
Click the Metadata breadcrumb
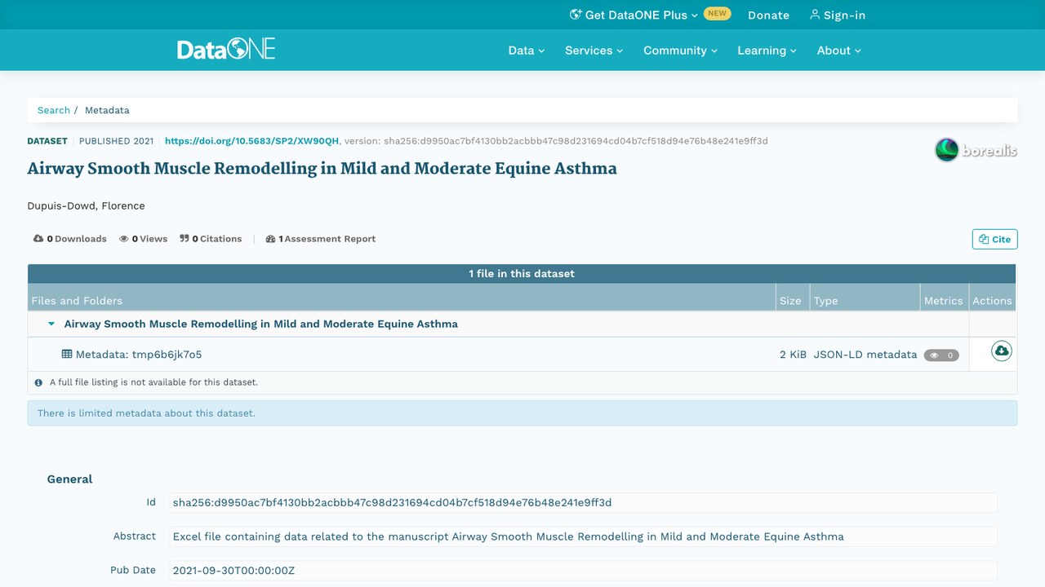tap(107, 110)
